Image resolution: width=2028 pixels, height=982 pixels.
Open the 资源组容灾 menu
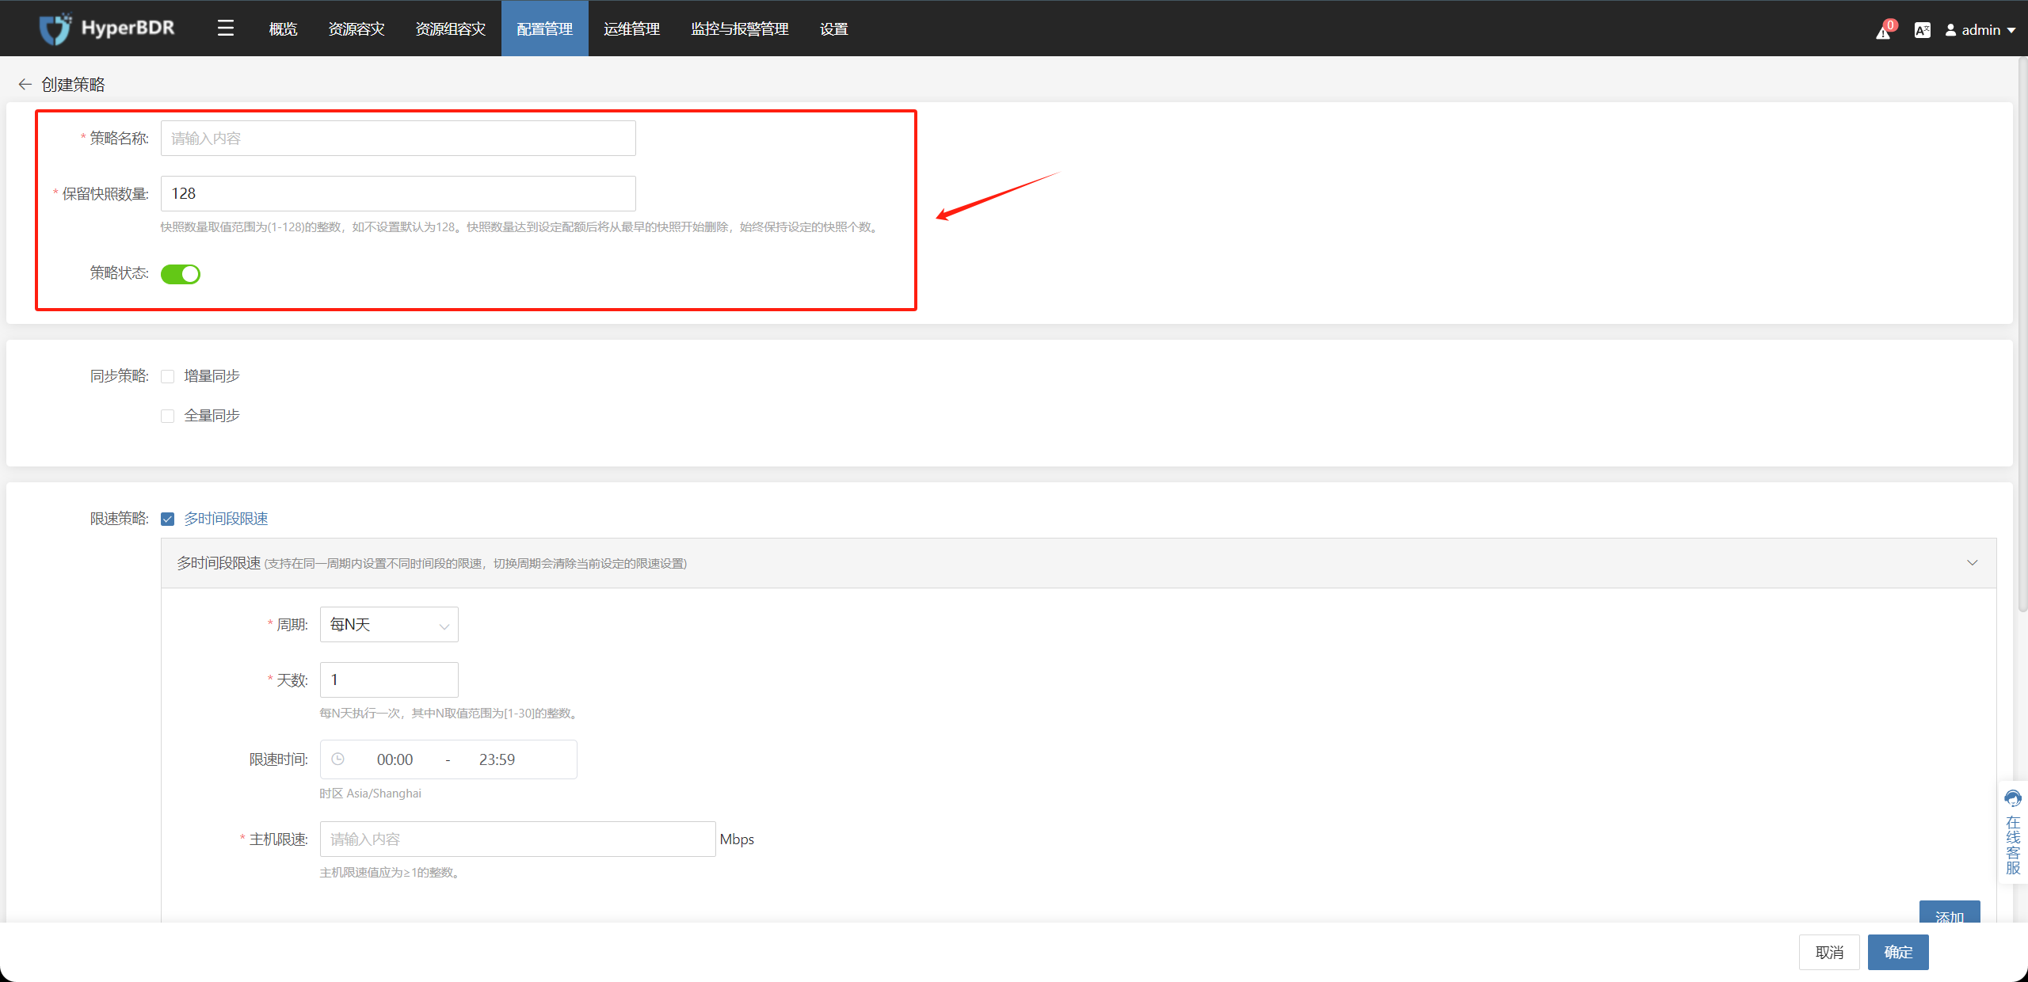click(451, 29)
